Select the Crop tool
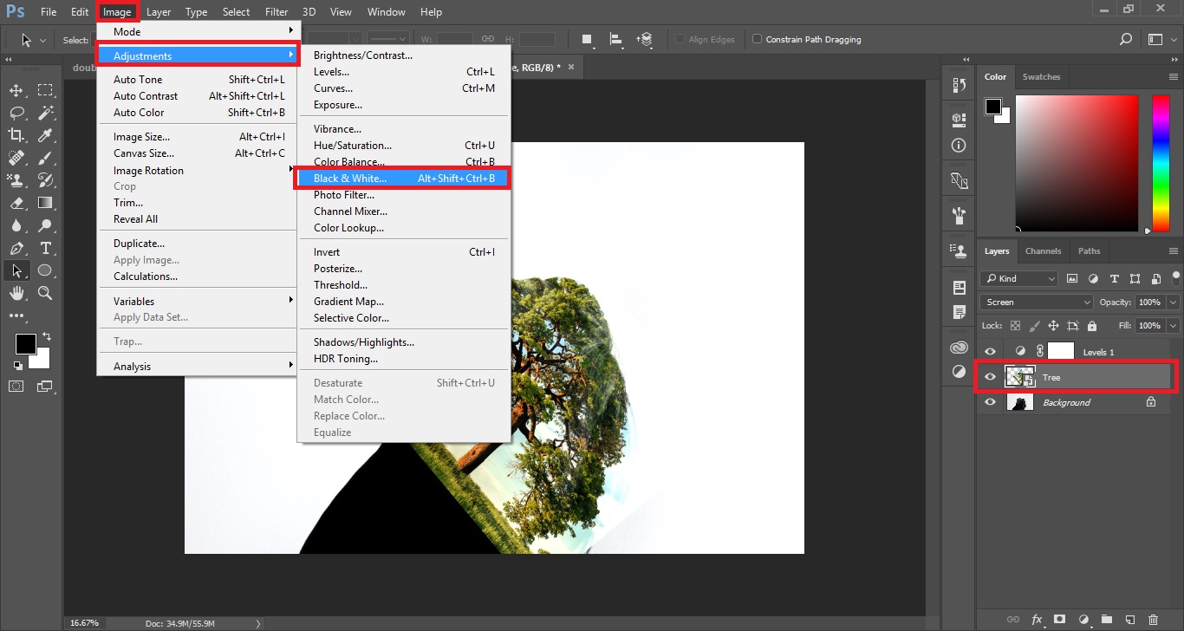 pos(16,134)
